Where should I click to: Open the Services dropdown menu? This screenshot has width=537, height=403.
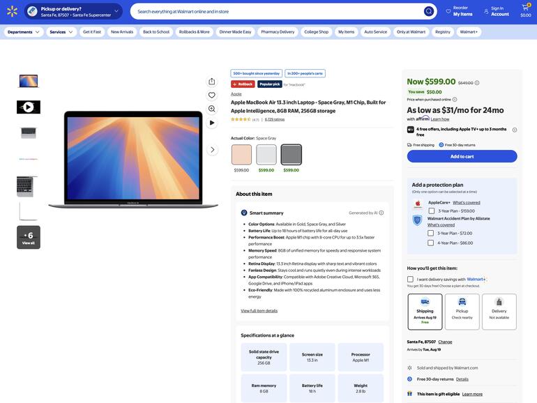point(61,32)
